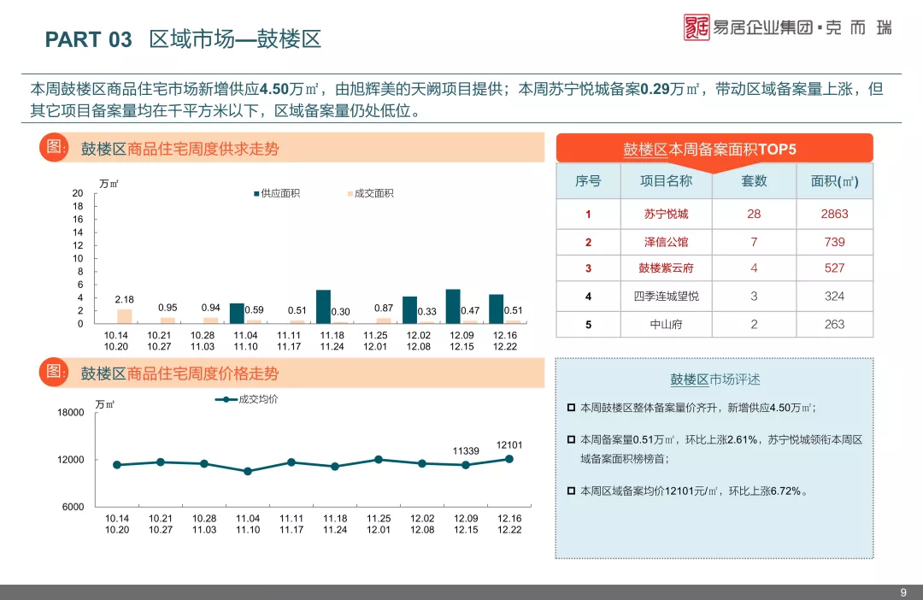Click the underlined 鼓楼区 in 市场评述 heading
The image size is (923, 600).
coord(690,379)
